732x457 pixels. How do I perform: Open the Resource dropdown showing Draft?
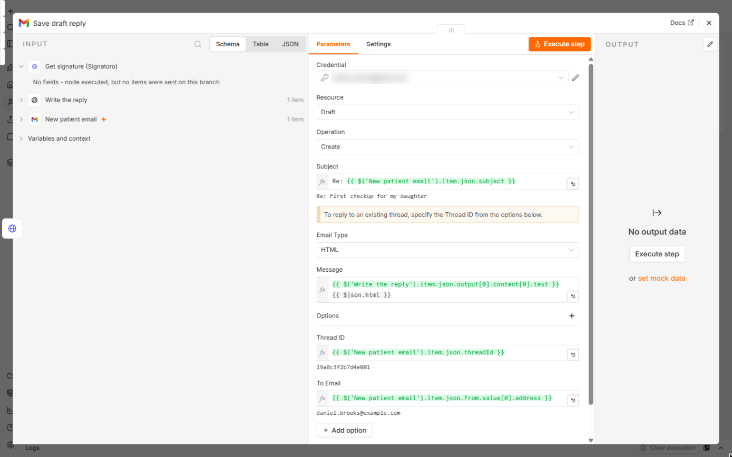click(x=447, y=112)
